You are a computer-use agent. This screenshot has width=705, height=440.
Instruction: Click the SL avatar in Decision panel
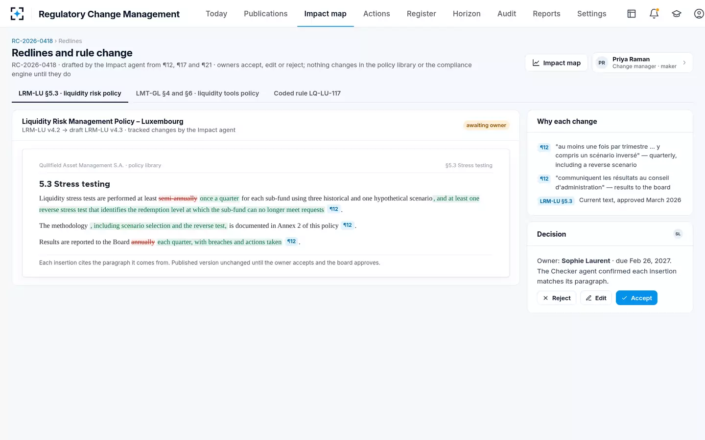[678, 234]
